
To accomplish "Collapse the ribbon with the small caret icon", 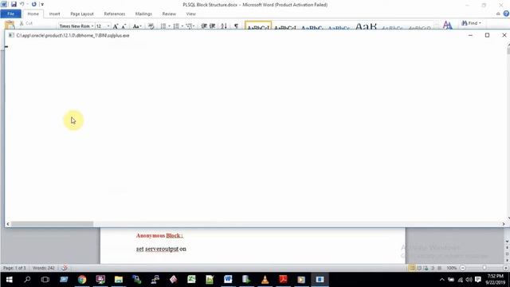I will (498, 14).
